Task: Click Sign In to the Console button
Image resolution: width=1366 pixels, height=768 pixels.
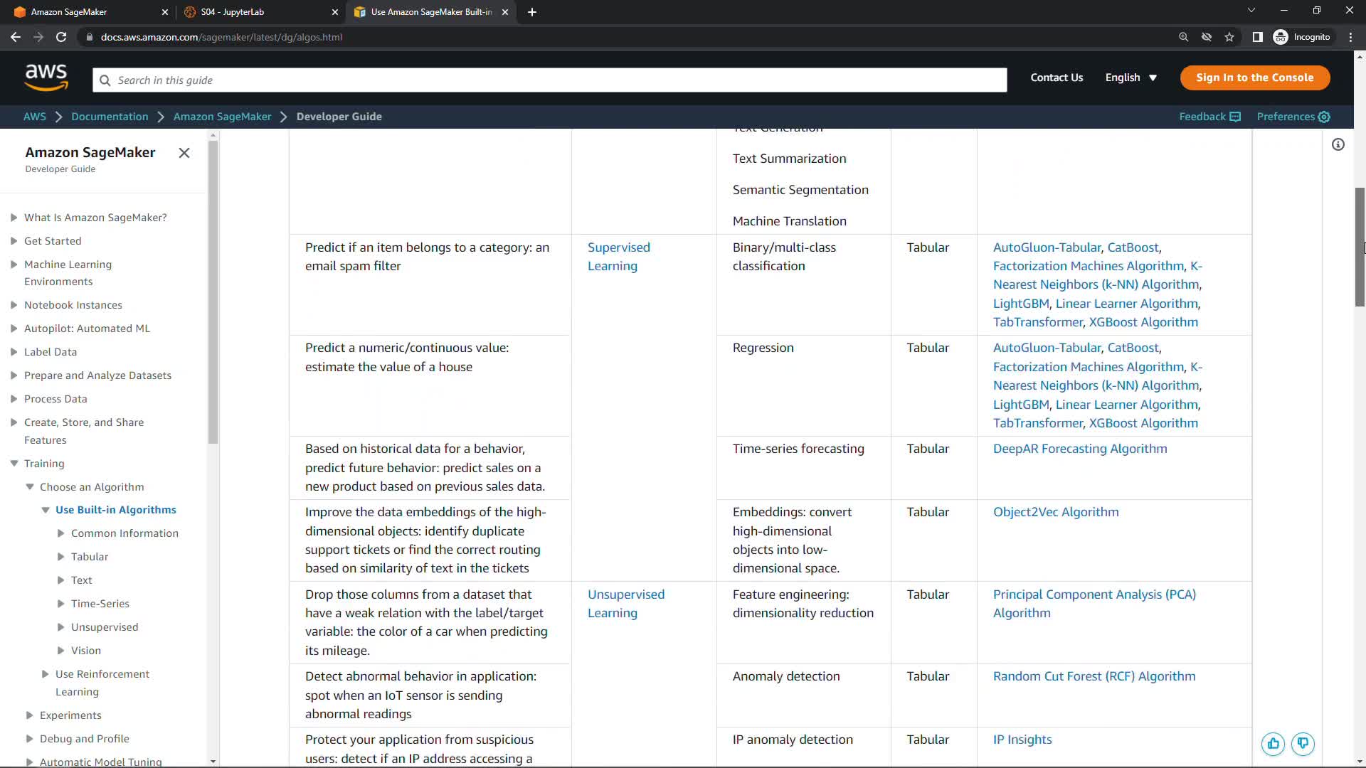Action: [1254, 78]
